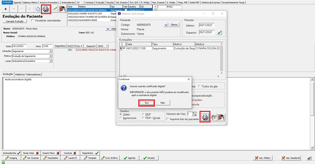The height and width of the screenshot is (168, 315).
Task: Click the plus icon to add evolution
Action: pyautogui.click(x=5, y=9)
